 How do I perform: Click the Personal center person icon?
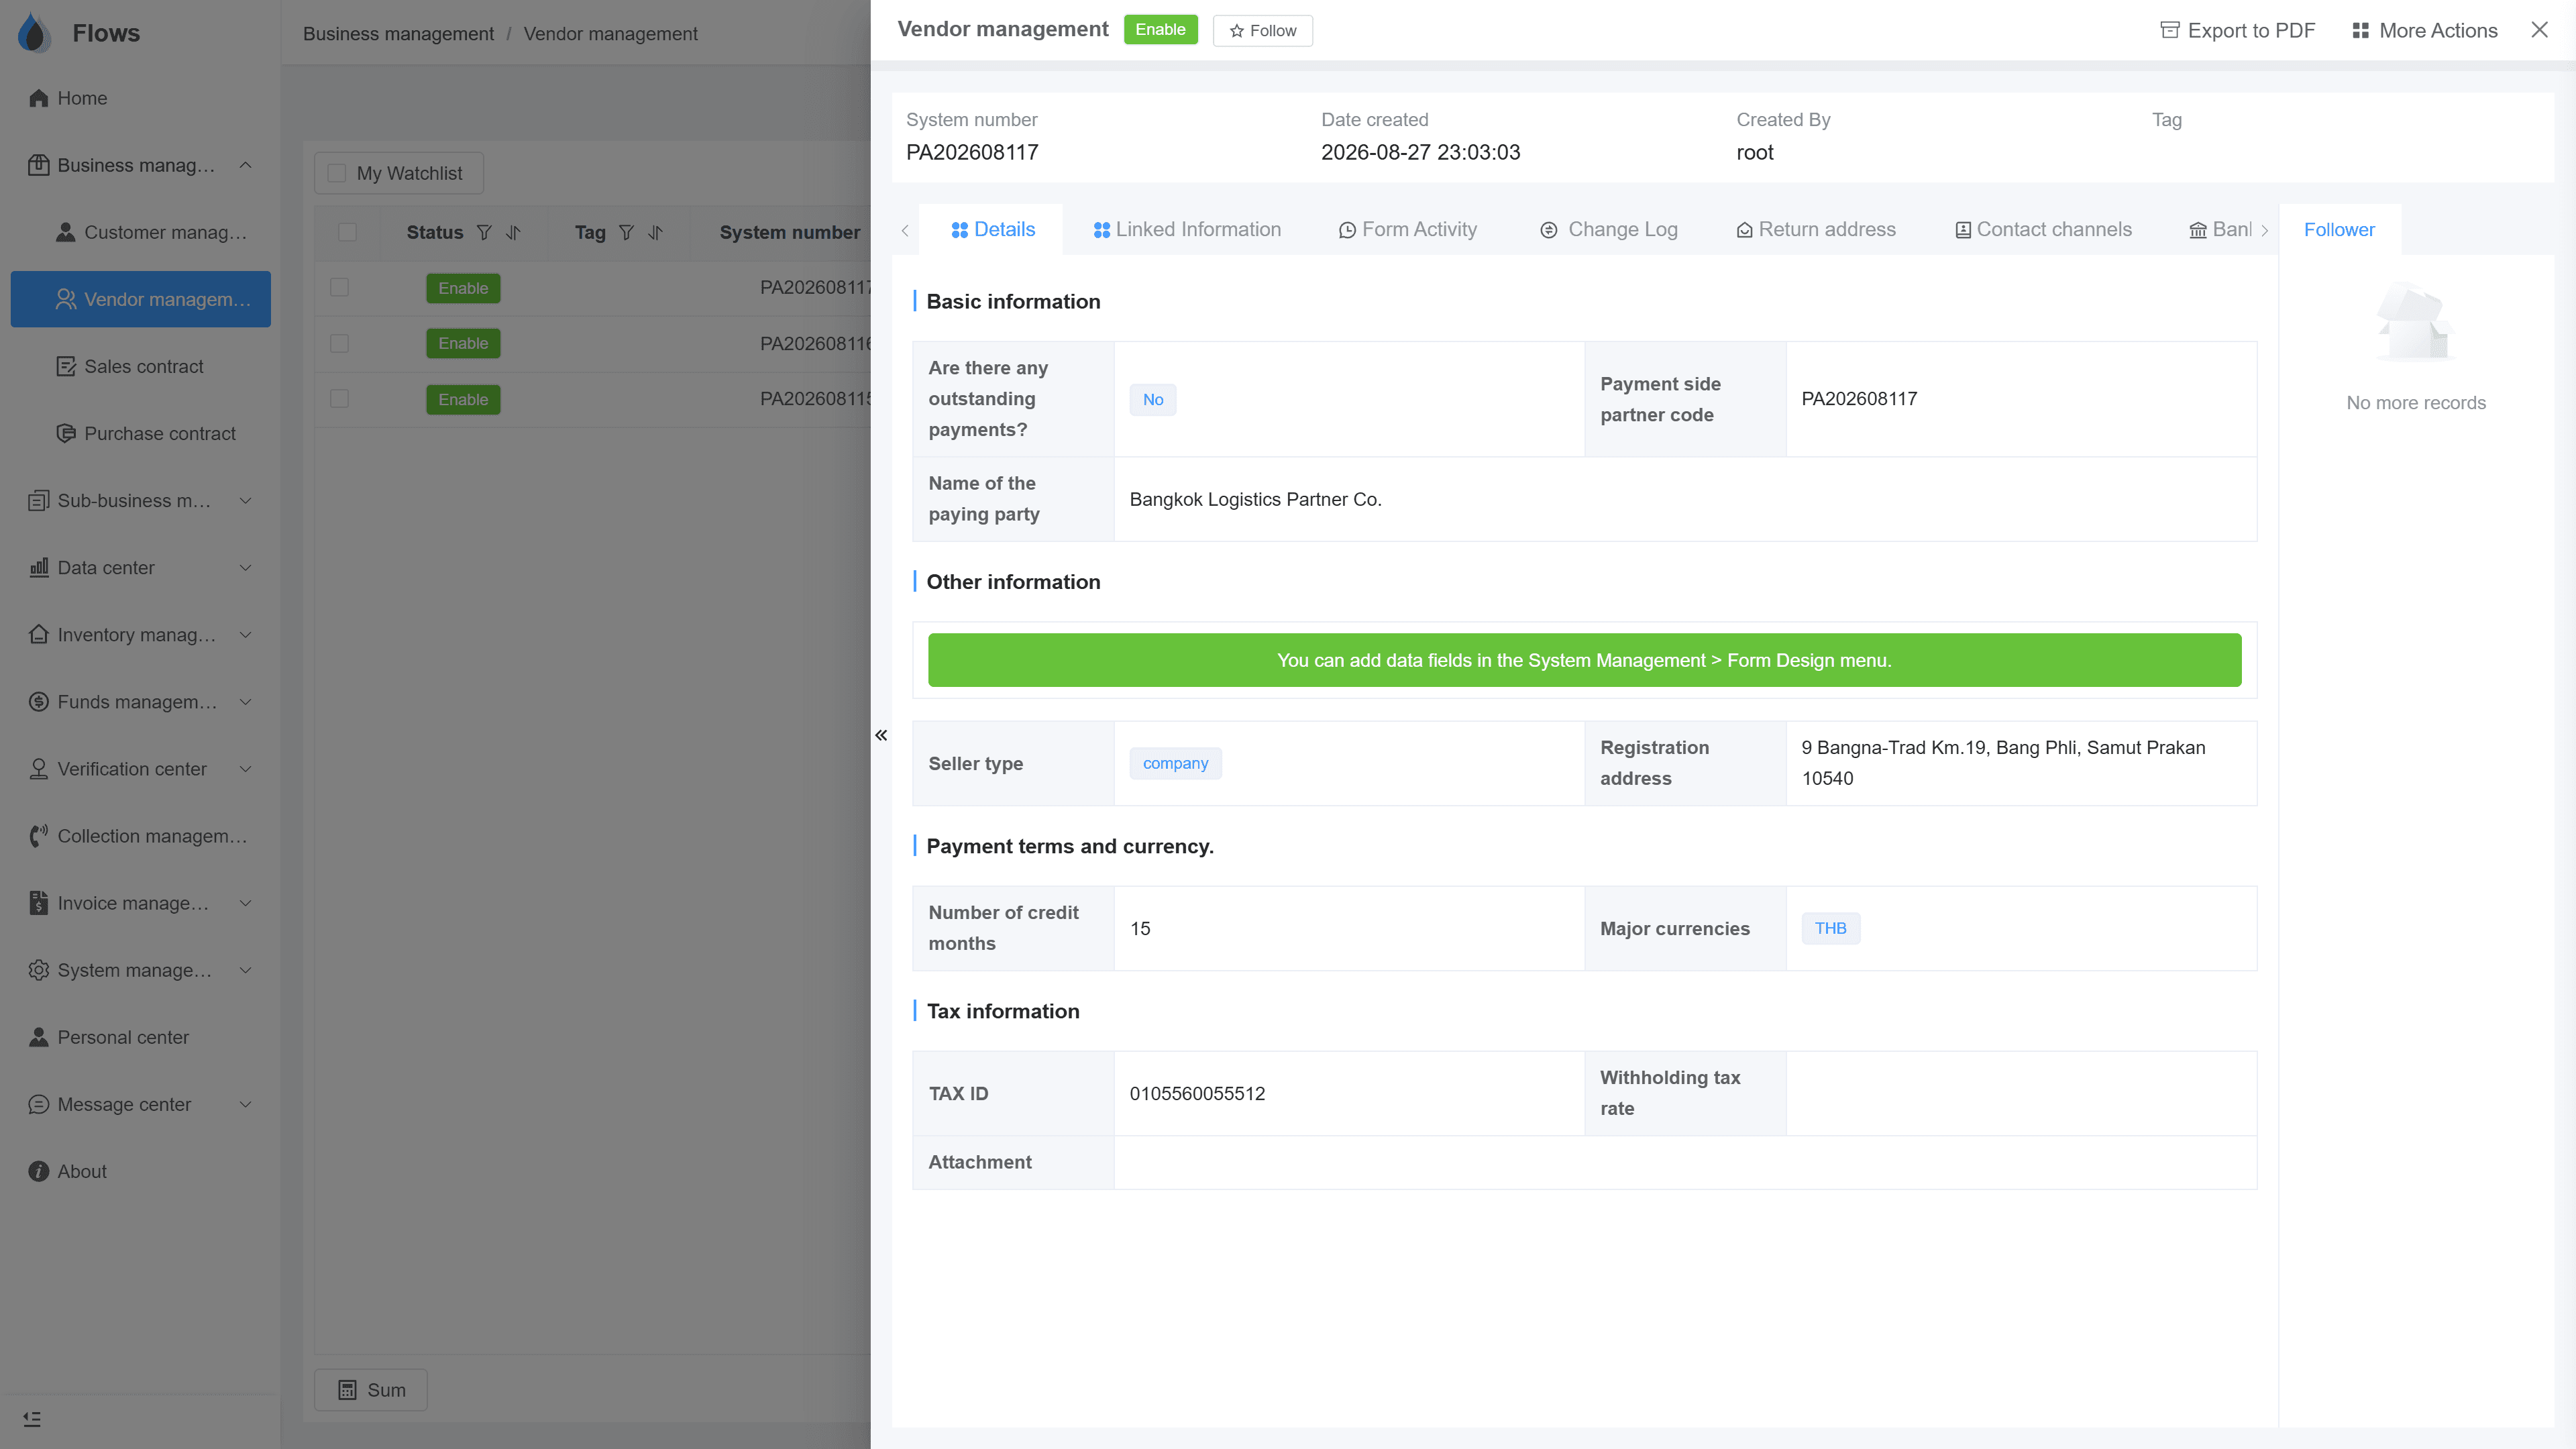(39, 1036)
